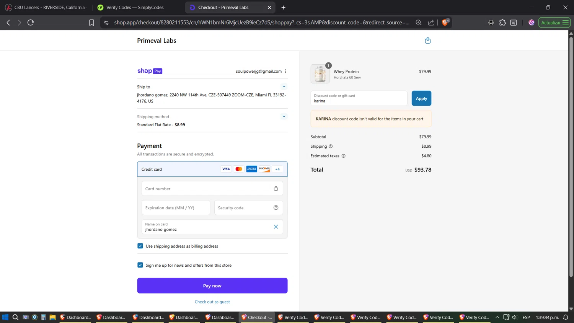
Task: Toggle Use shipping address as billing address
Action: click(140, 246)
